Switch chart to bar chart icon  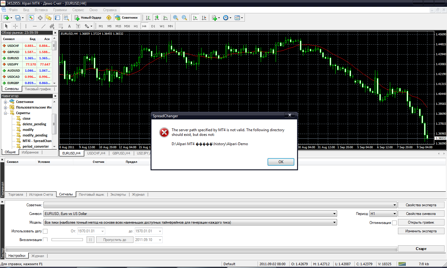pos(148,18)
